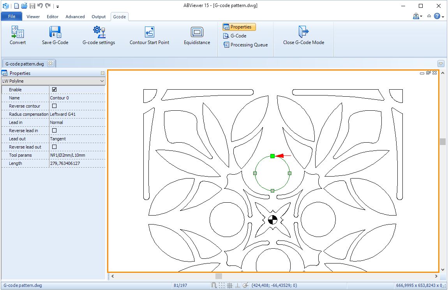Close the Properties panel
The image size is (448, 290).
[x=102, y=73]
